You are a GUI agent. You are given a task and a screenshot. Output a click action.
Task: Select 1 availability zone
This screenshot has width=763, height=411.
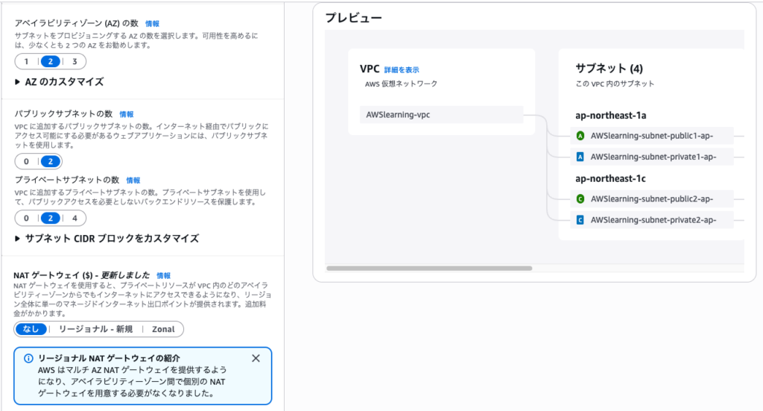tap(27, 62)
